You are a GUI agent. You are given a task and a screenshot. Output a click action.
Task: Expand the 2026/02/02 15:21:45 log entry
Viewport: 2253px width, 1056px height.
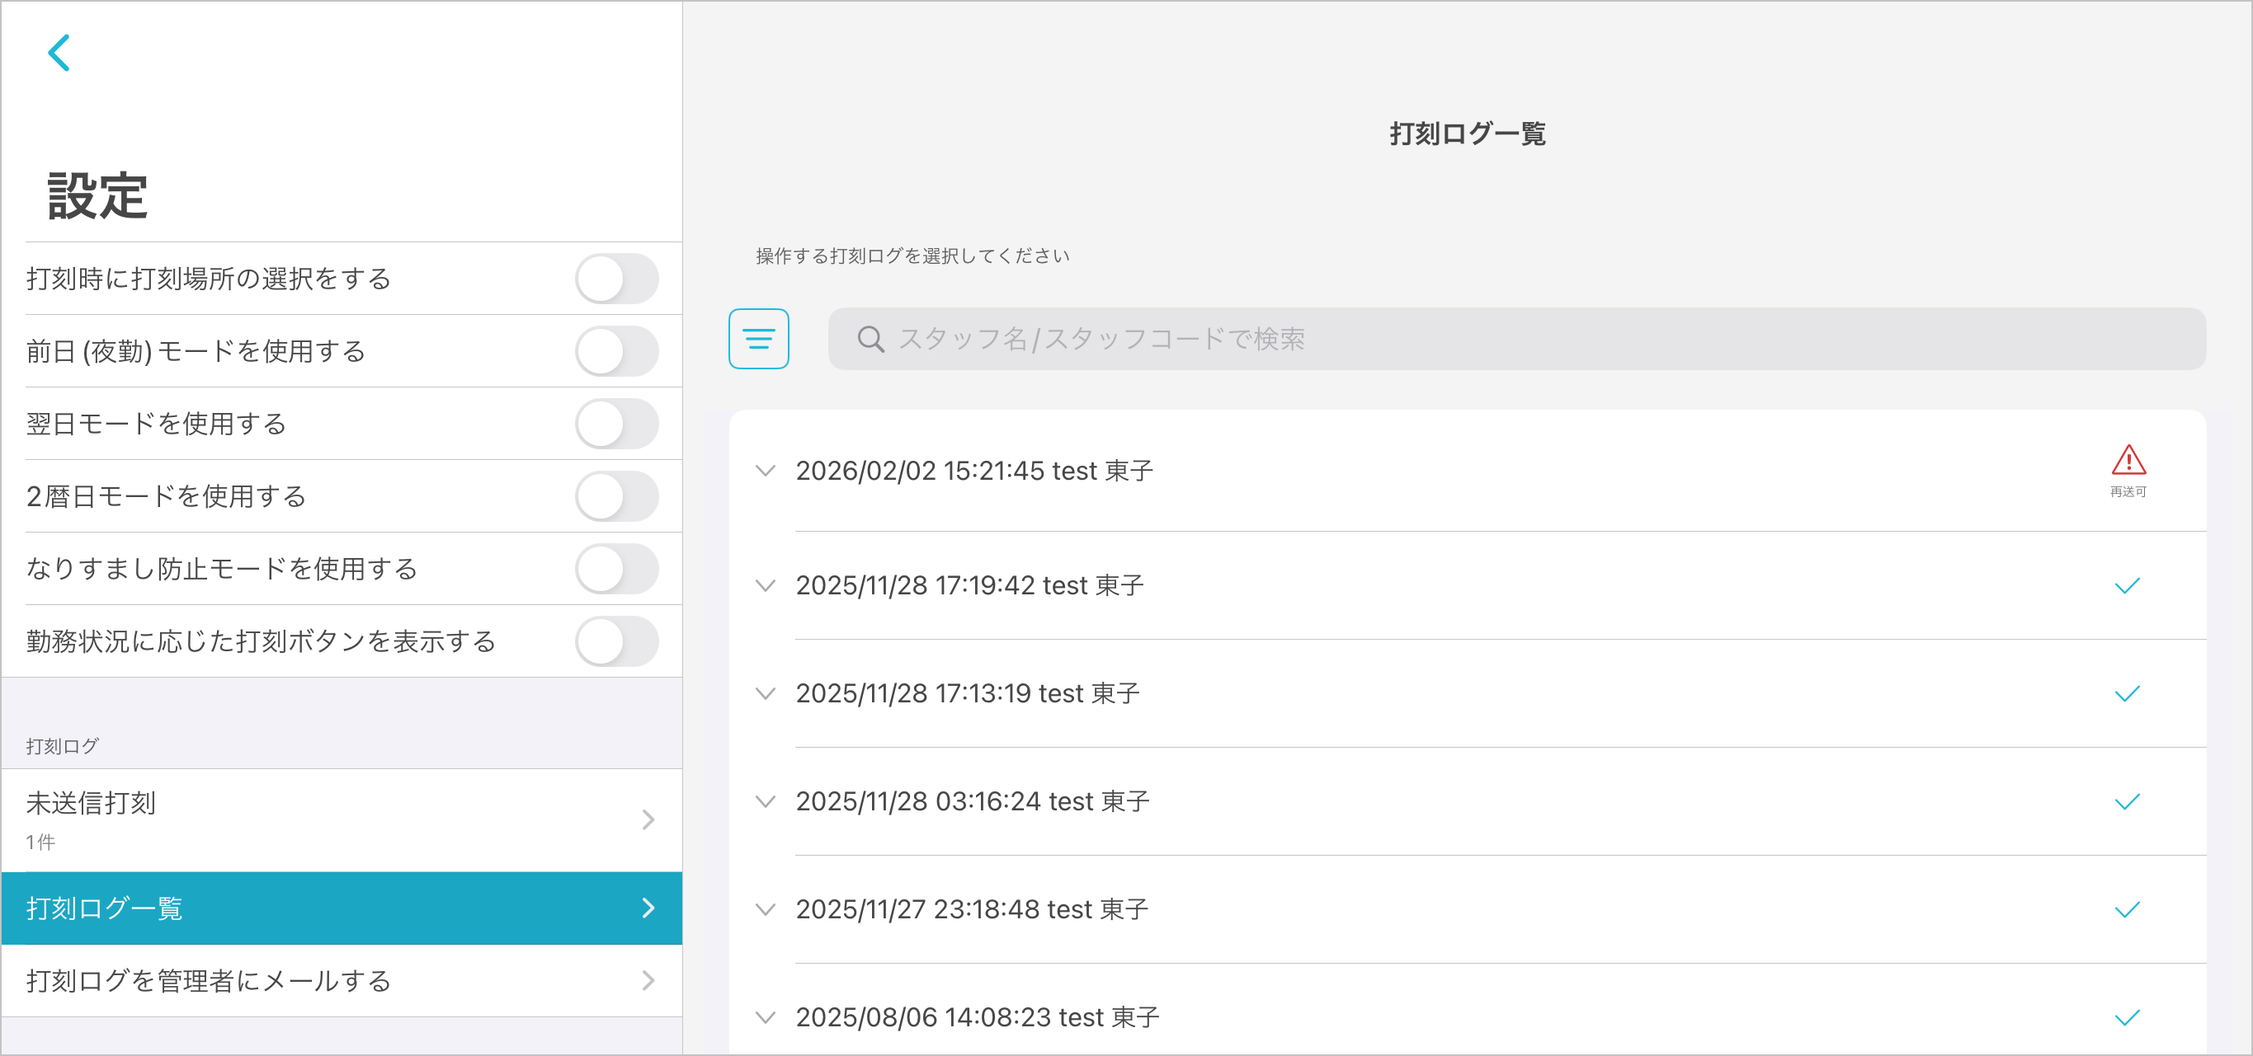click(x=766, y=472)
